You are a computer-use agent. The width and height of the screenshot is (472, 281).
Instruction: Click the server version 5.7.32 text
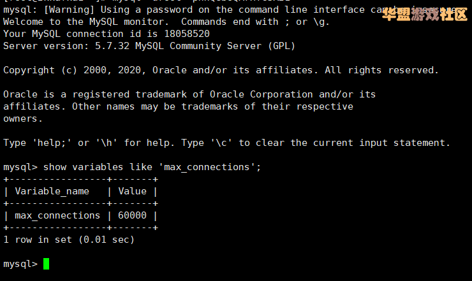click(x=112, y=46)
